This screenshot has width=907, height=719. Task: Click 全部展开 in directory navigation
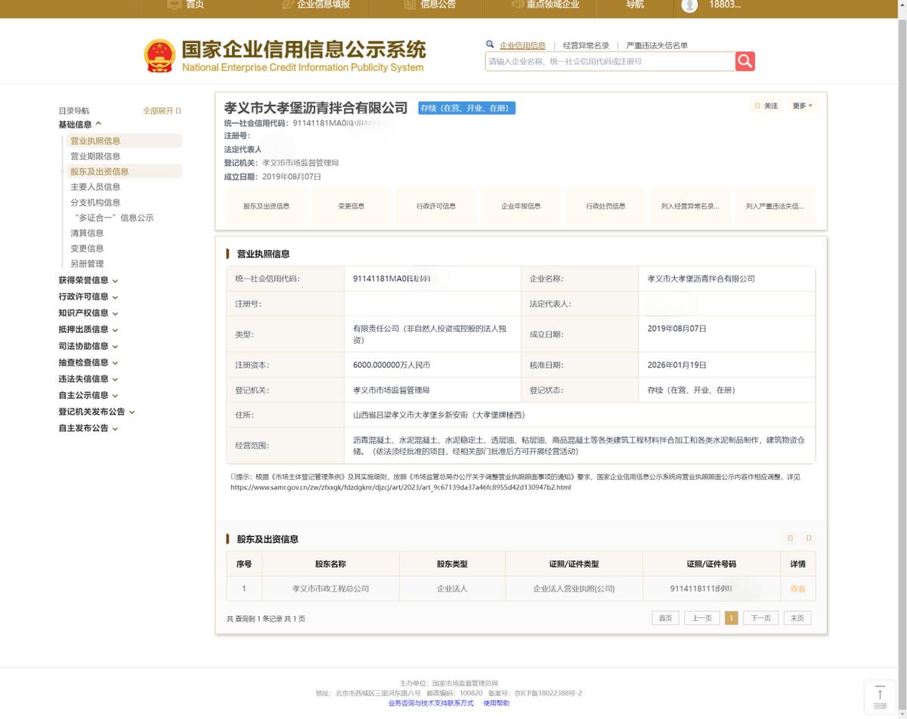(162, 110)
